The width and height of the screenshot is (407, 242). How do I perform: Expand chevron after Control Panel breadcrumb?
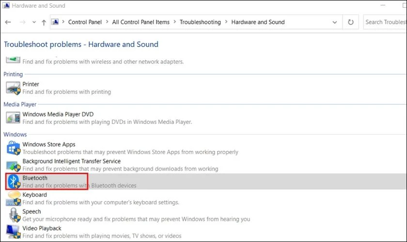(x=107, y=22)
